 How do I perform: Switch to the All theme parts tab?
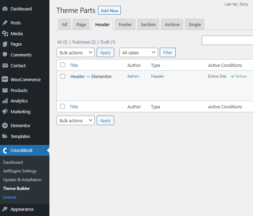pyautogui.click(x=64, y=24)
